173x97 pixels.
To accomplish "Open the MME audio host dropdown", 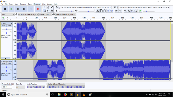I will (8, 14).
